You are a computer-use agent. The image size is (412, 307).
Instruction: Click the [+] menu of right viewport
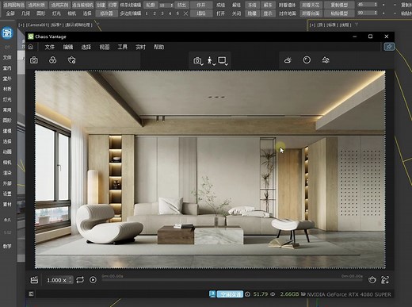click(x=313, y=25)
